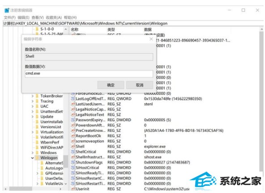Screen dimensions: 265x193
Task: Select the Winlogon folder icon
Action: tap(37, 158)
